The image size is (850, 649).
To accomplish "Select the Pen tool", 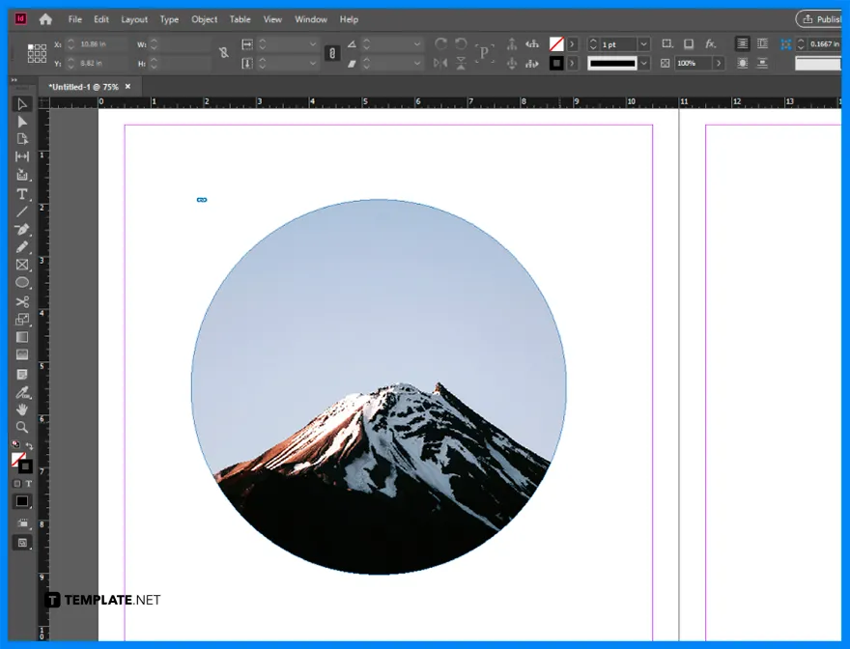I will [x=22, y=230].
